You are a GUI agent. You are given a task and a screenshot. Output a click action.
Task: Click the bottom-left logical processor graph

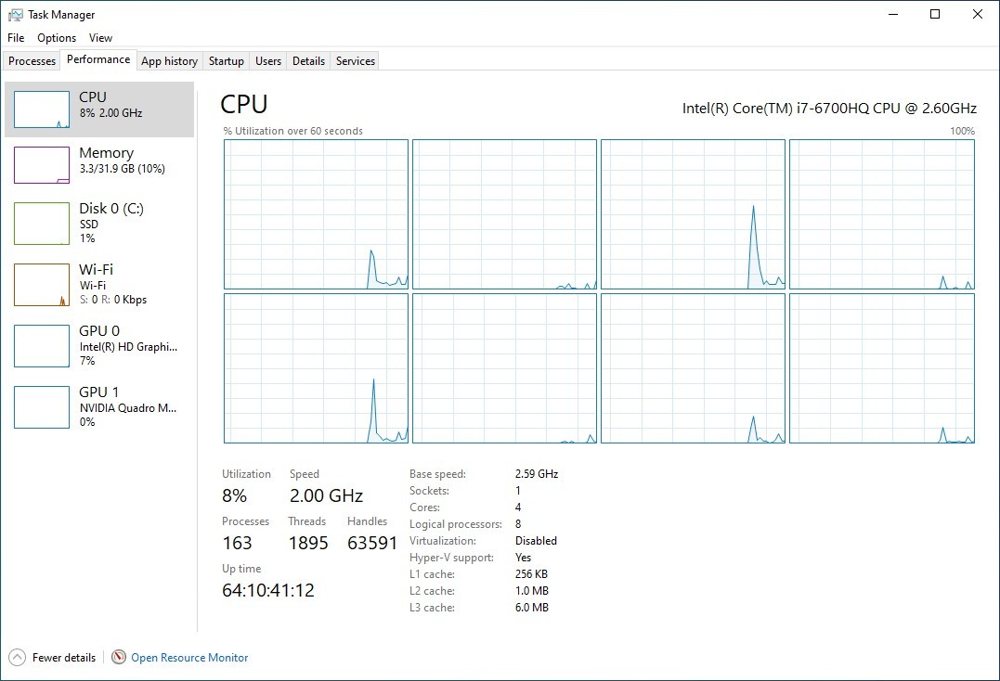[316, 368]
